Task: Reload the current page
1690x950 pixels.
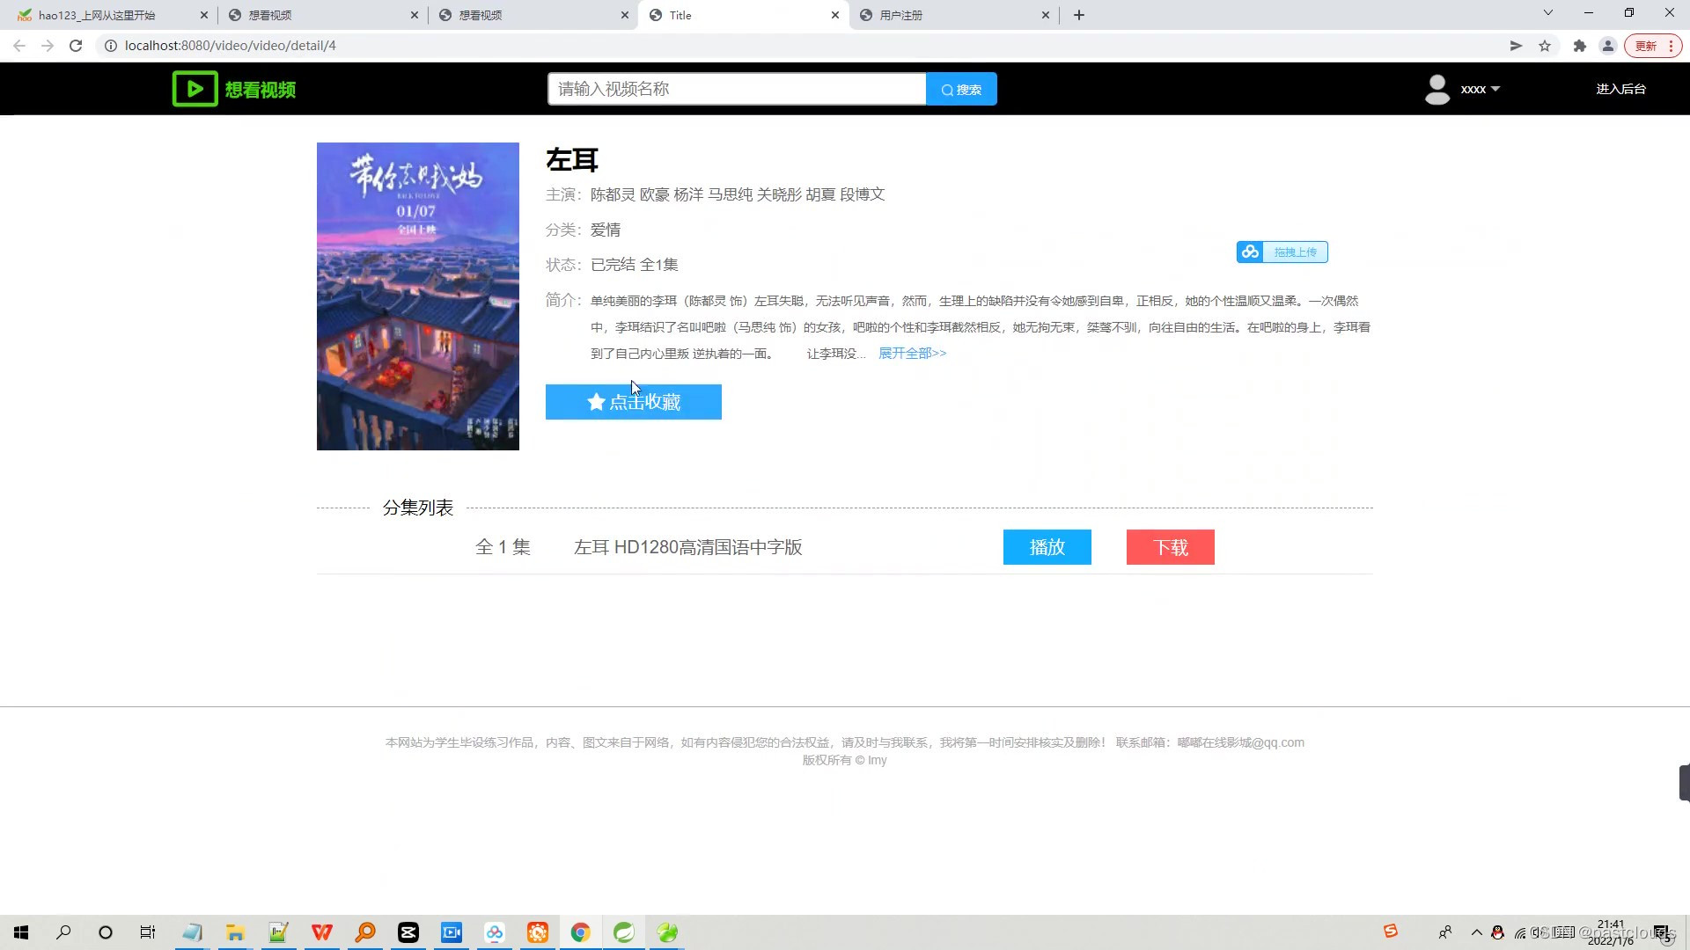Action: (76, 46)
